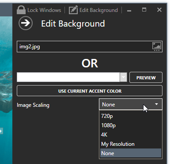170x164 pixels.
Task: Open image browse icon in file field
Action: pos(157,47)
